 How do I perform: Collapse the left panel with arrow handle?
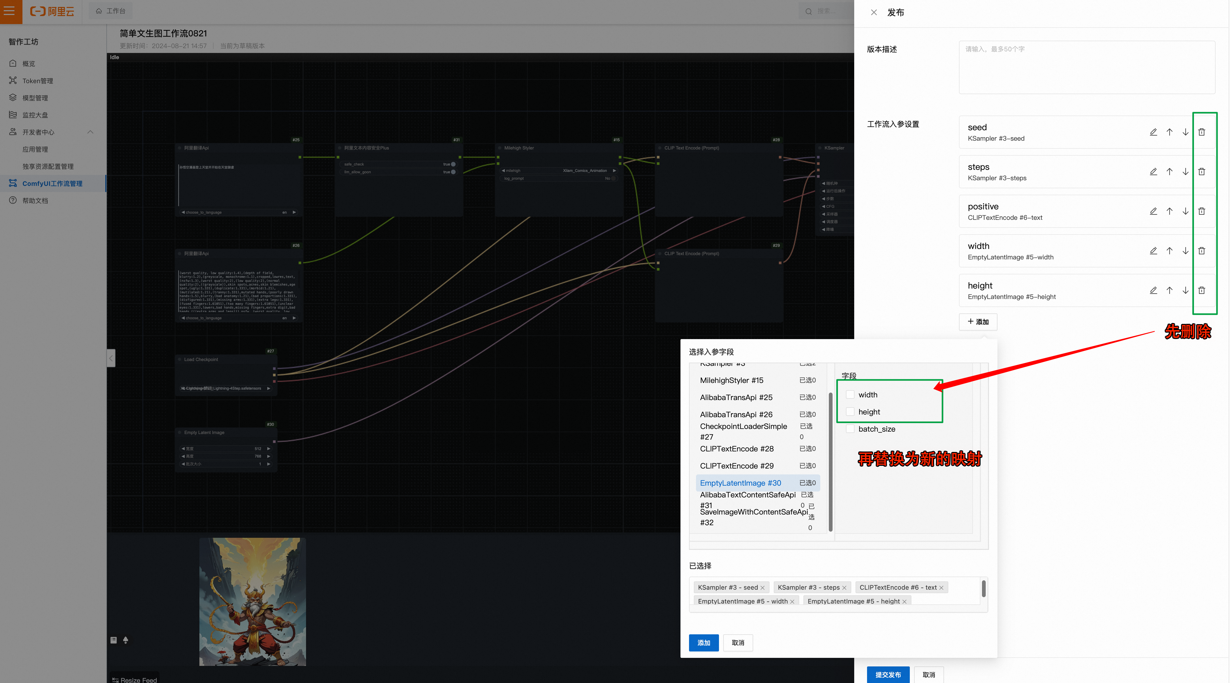tap(111, 358)
